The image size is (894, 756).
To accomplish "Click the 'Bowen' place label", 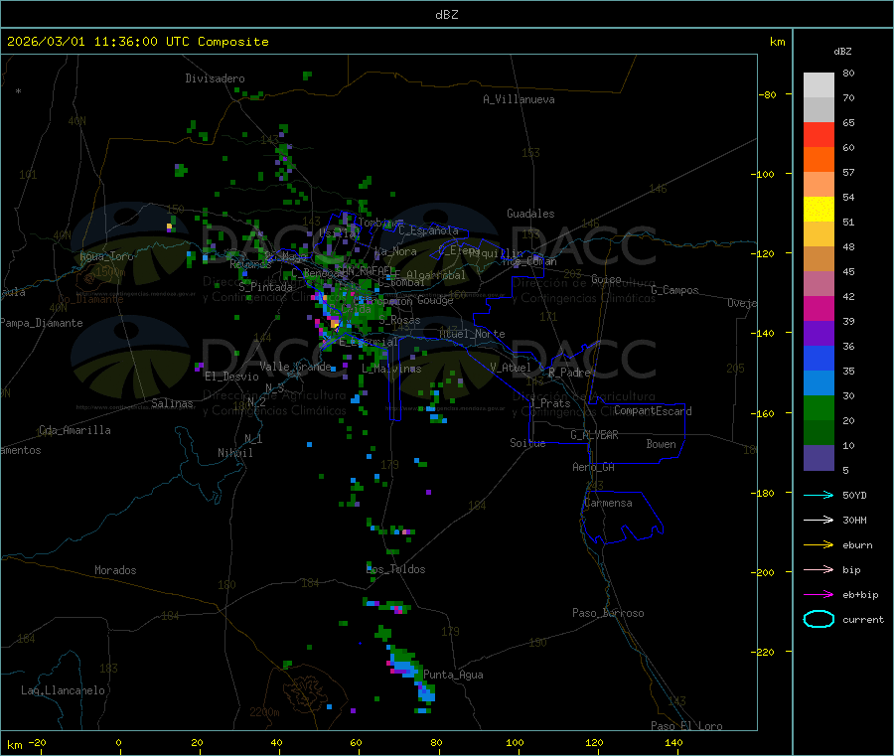I will (661, 444).
